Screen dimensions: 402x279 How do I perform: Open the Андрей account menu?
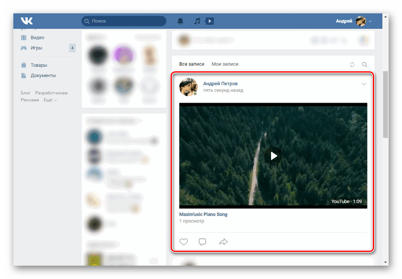354,21
